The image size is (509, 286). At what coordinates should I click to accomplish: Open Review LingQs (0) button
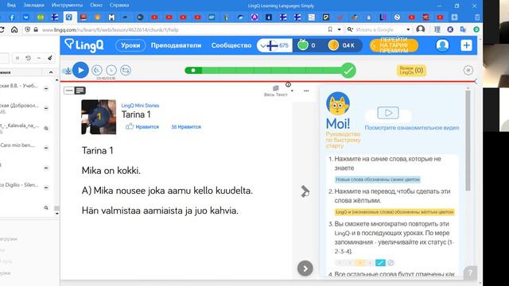point(411,70)
